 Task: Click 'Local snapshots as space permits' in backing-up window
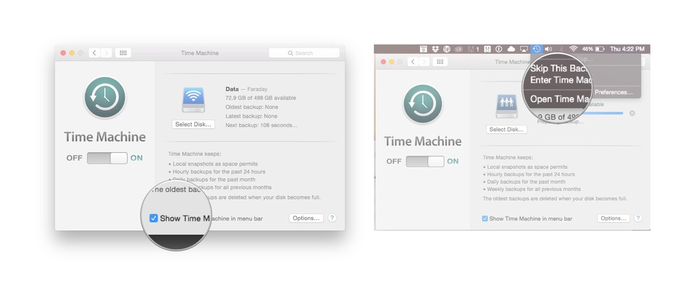coord(526,167)
